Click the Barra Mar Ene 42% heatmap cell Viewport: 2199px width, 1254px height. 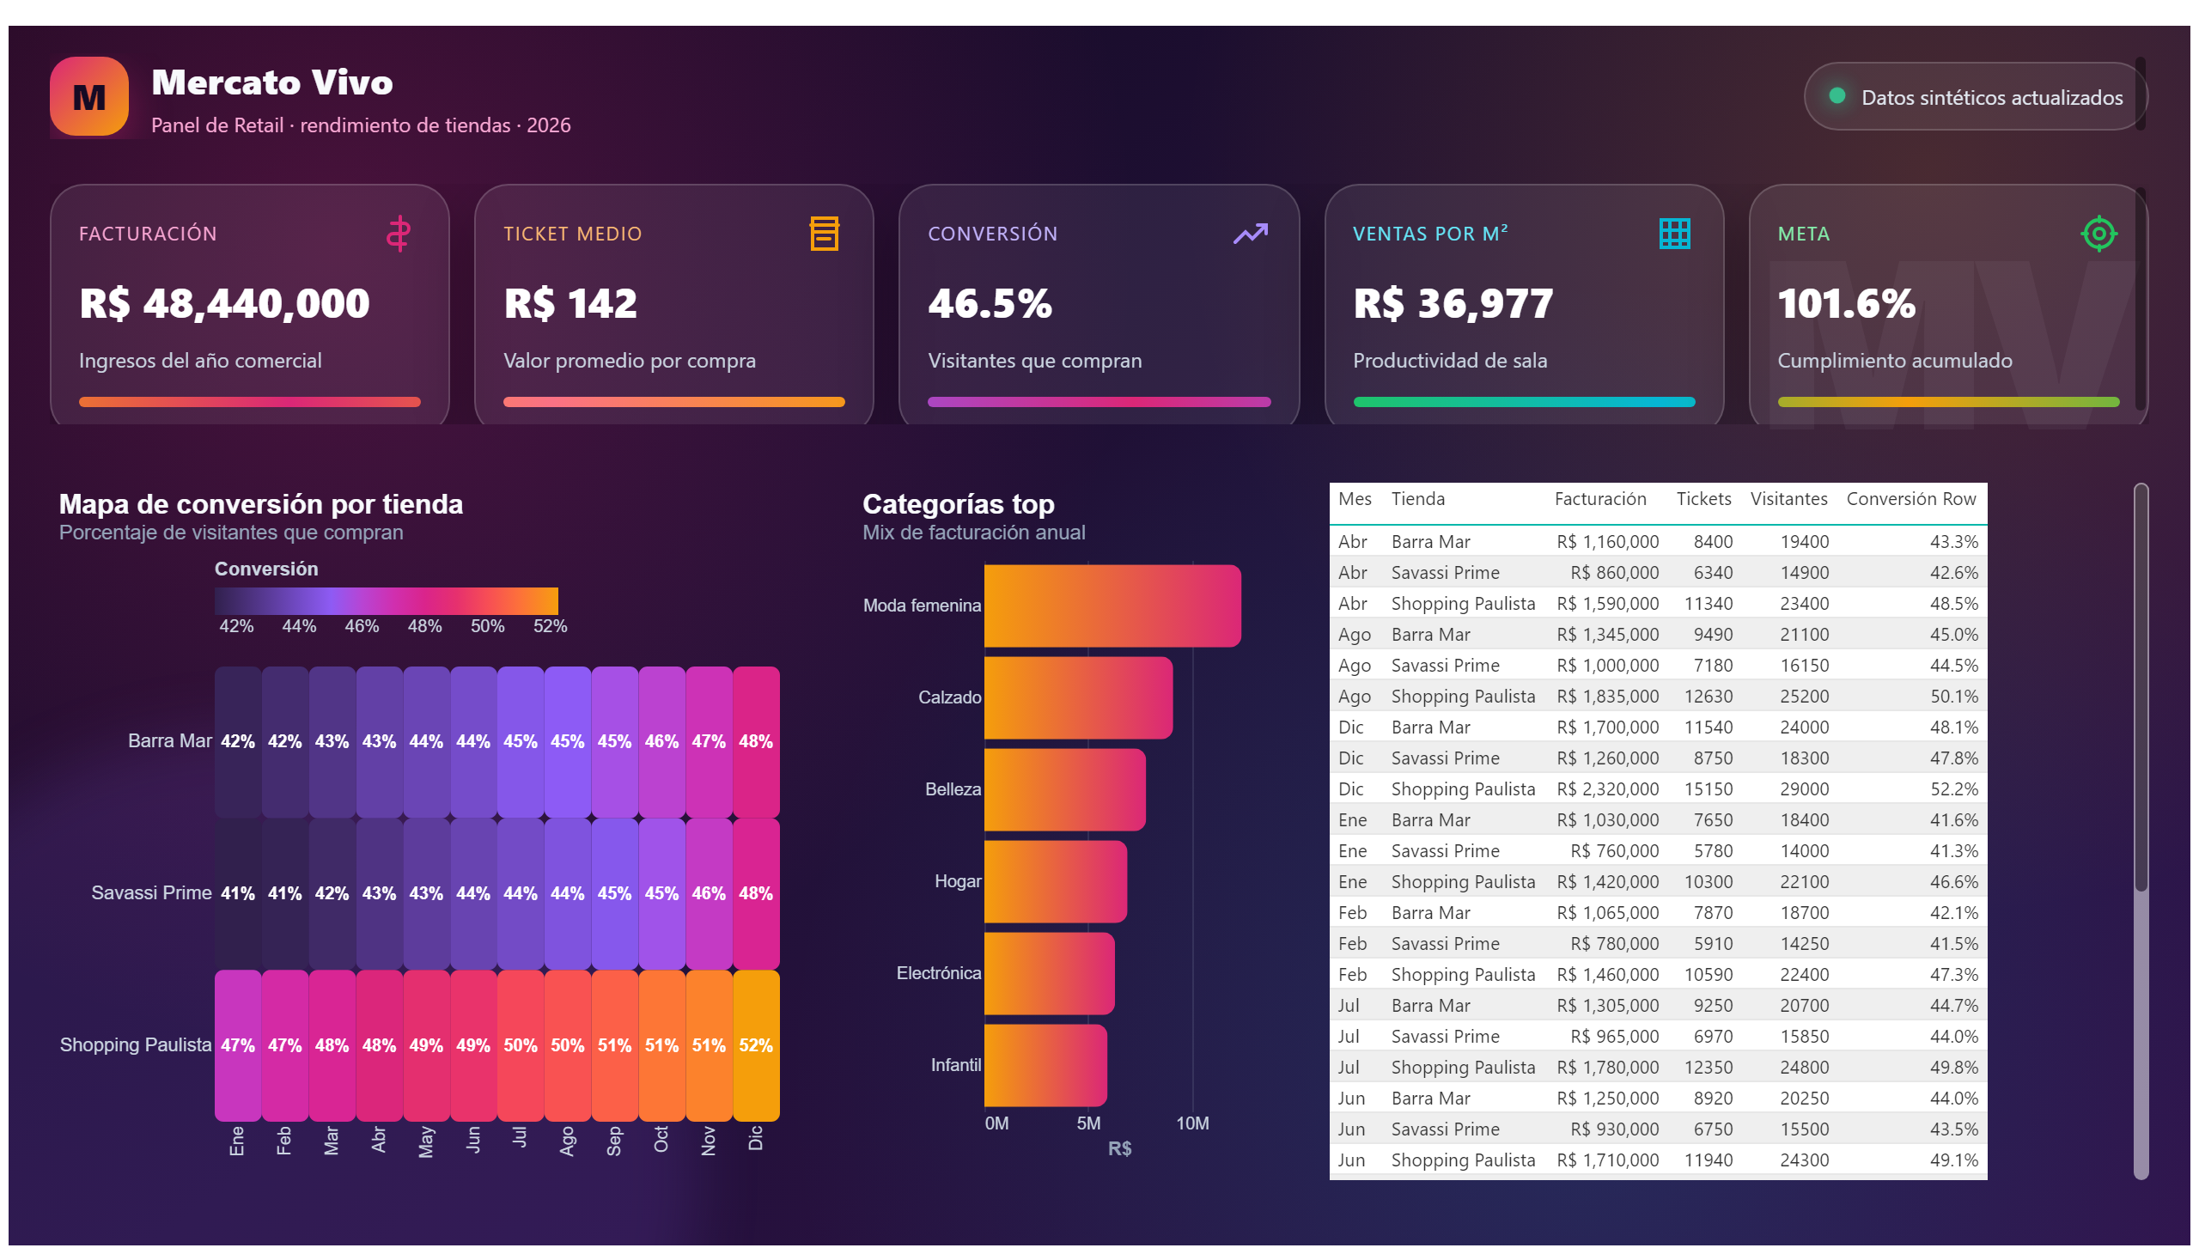[x=238, y=741]
